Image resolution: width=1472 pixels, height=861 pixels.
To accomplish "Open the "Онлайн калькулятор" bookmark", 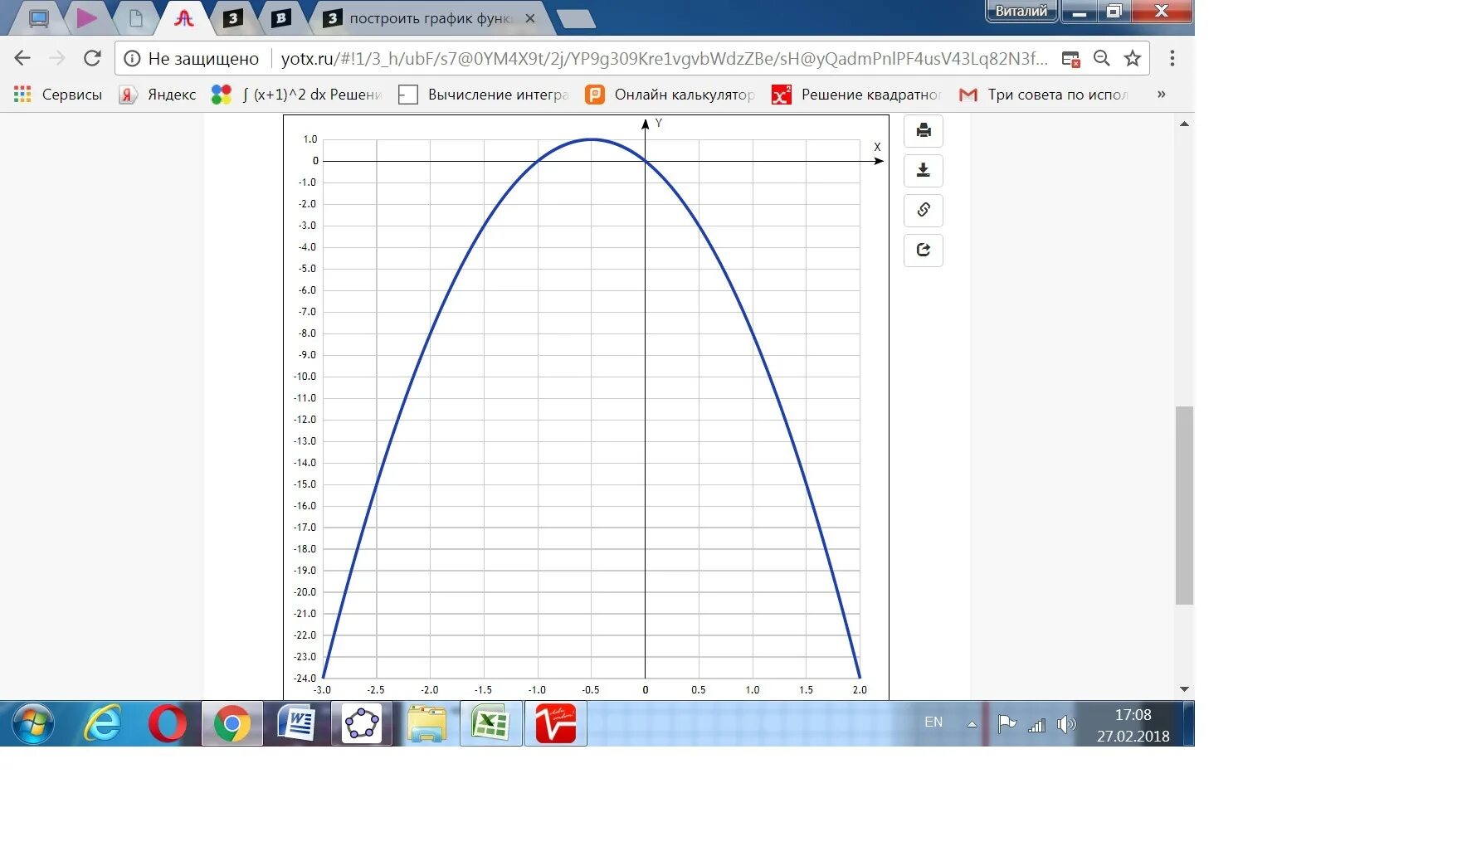I will pyautogui.click(x=671, y=95).
